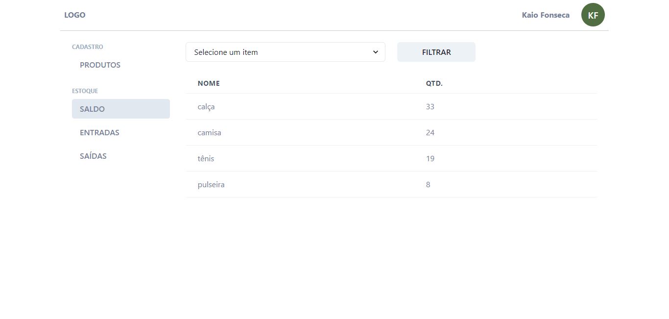Open the PRODUTOS page from the sidebar
The image size is (669, 319).
[100, 65]
